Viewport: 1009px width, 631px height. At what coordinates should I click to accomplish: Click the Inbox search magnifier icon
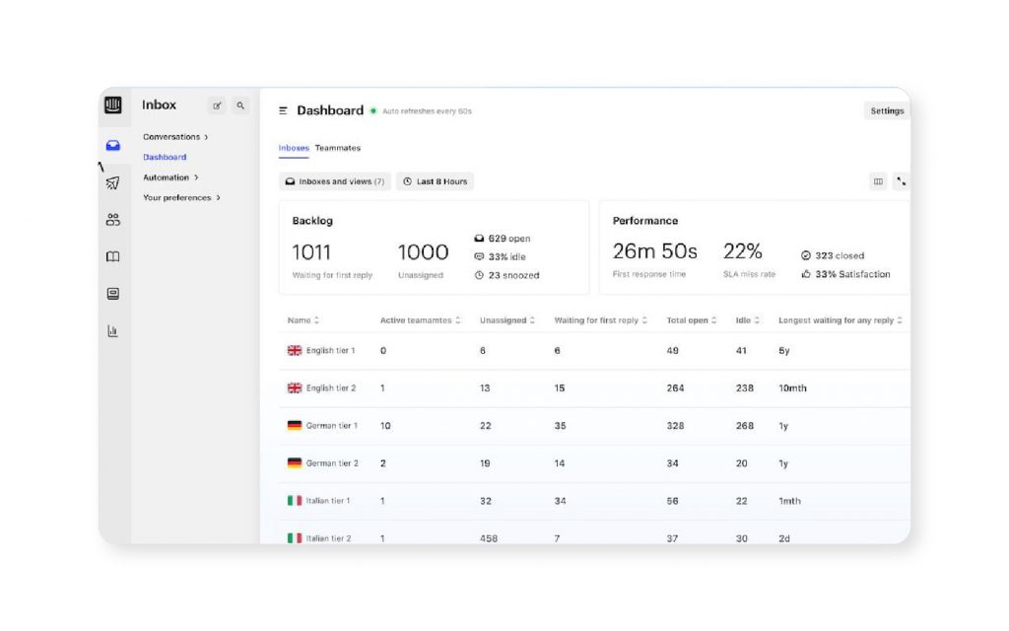[x=240, y=105]
